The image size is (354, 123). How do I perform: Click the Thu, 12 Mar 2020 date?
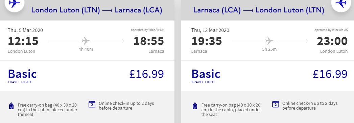pos(210,30)
